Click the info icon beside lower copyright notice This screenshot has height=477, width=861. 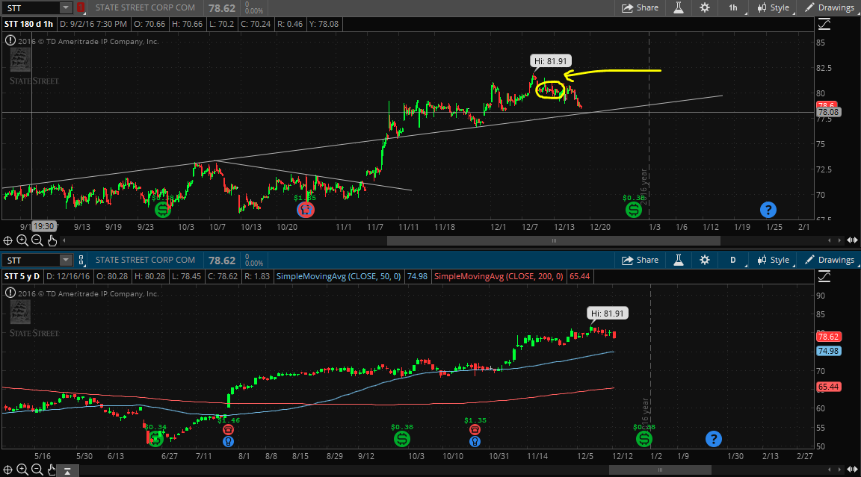point(10,293)
